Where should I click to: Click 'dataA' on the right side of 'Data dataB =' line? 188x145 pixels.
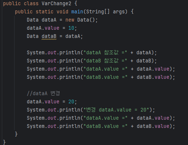73,36
